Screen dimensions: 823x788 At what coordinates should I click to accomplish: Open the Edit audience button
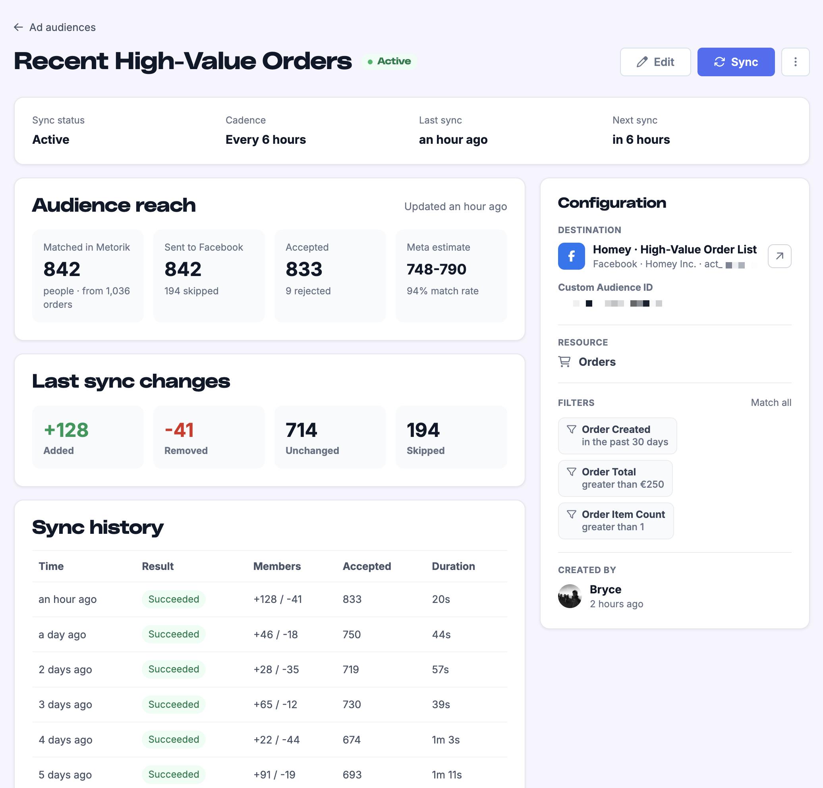point(655,62)
